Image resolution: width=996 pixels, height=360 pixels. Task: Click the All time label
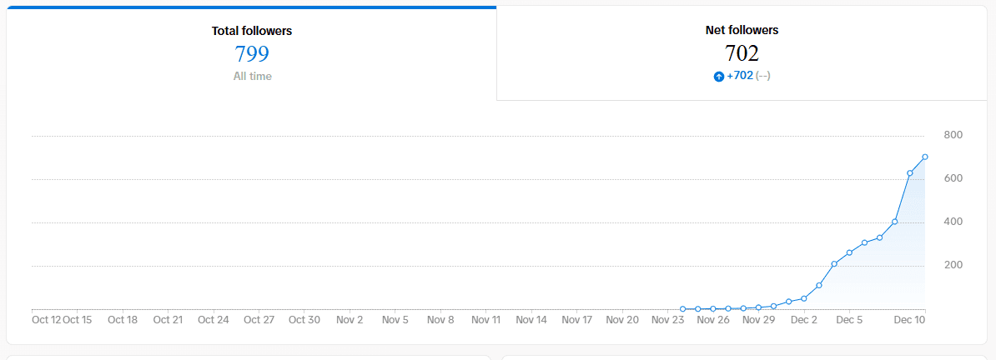[252, 76]
